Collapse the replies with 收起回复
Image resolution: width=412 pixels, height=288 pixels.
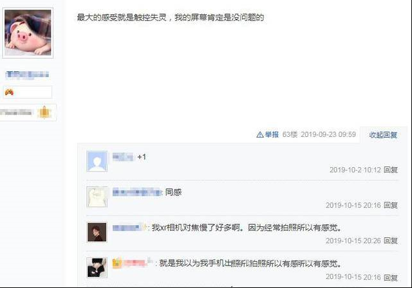(x=383, y=135)
